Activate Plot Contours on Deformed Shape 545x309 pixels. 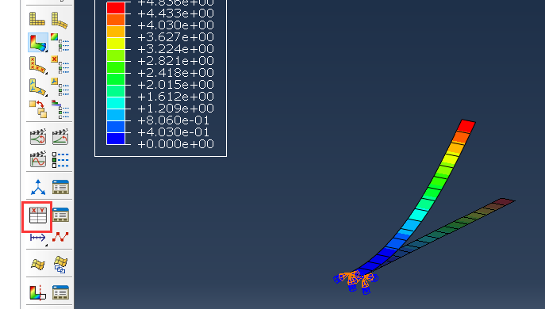click(x=37, y=42)
